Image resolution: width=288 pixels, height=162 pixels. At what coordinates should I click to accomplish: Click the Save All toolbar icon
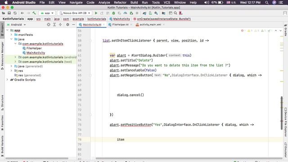(x=9, y=13)
